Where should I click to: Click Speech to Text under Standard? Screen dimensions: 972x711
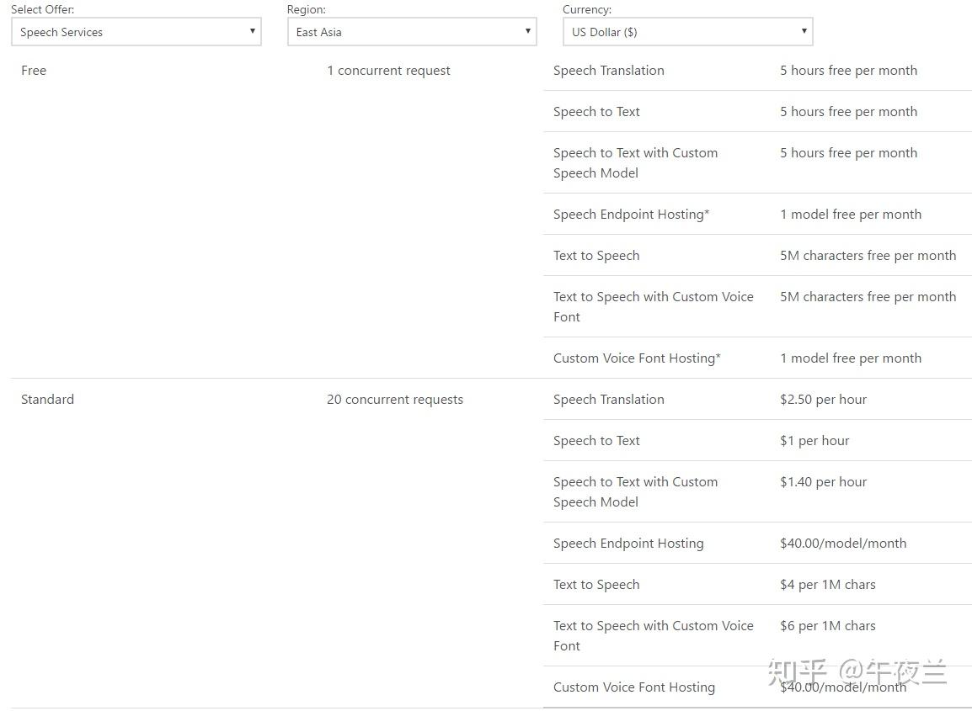[596, 441]
